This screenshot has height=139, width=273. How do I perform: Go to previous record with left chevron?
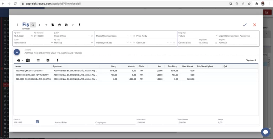point(39,25)
